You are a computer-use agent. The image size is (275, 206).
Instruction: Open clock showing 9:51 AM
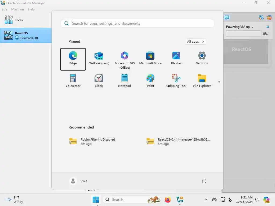pyautogui.click(x=244, y=200)
